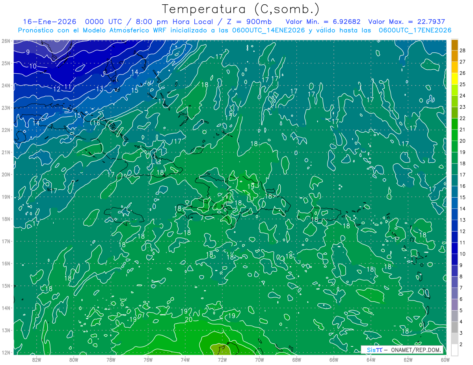Click the "13" contour label on map
This screenshot has width=473, height=365.
click(x=100, y=89)
